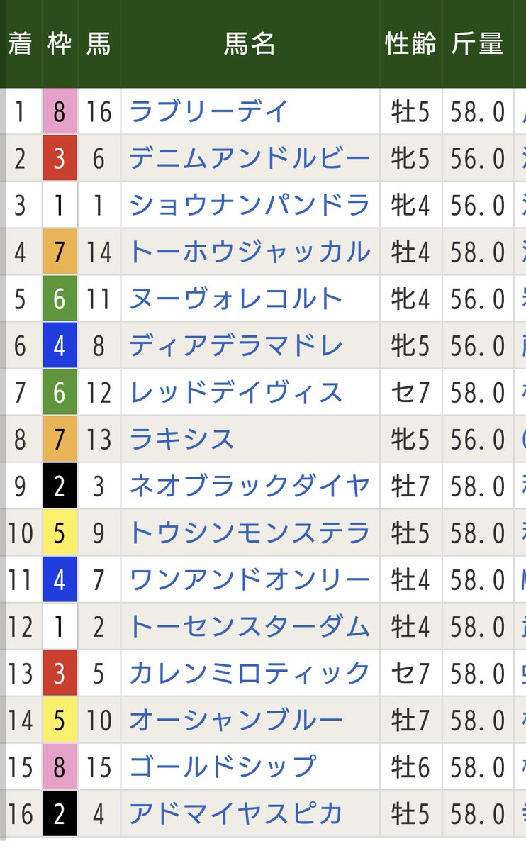Select the ワンアンドオンリー link

tap(249, 580)
